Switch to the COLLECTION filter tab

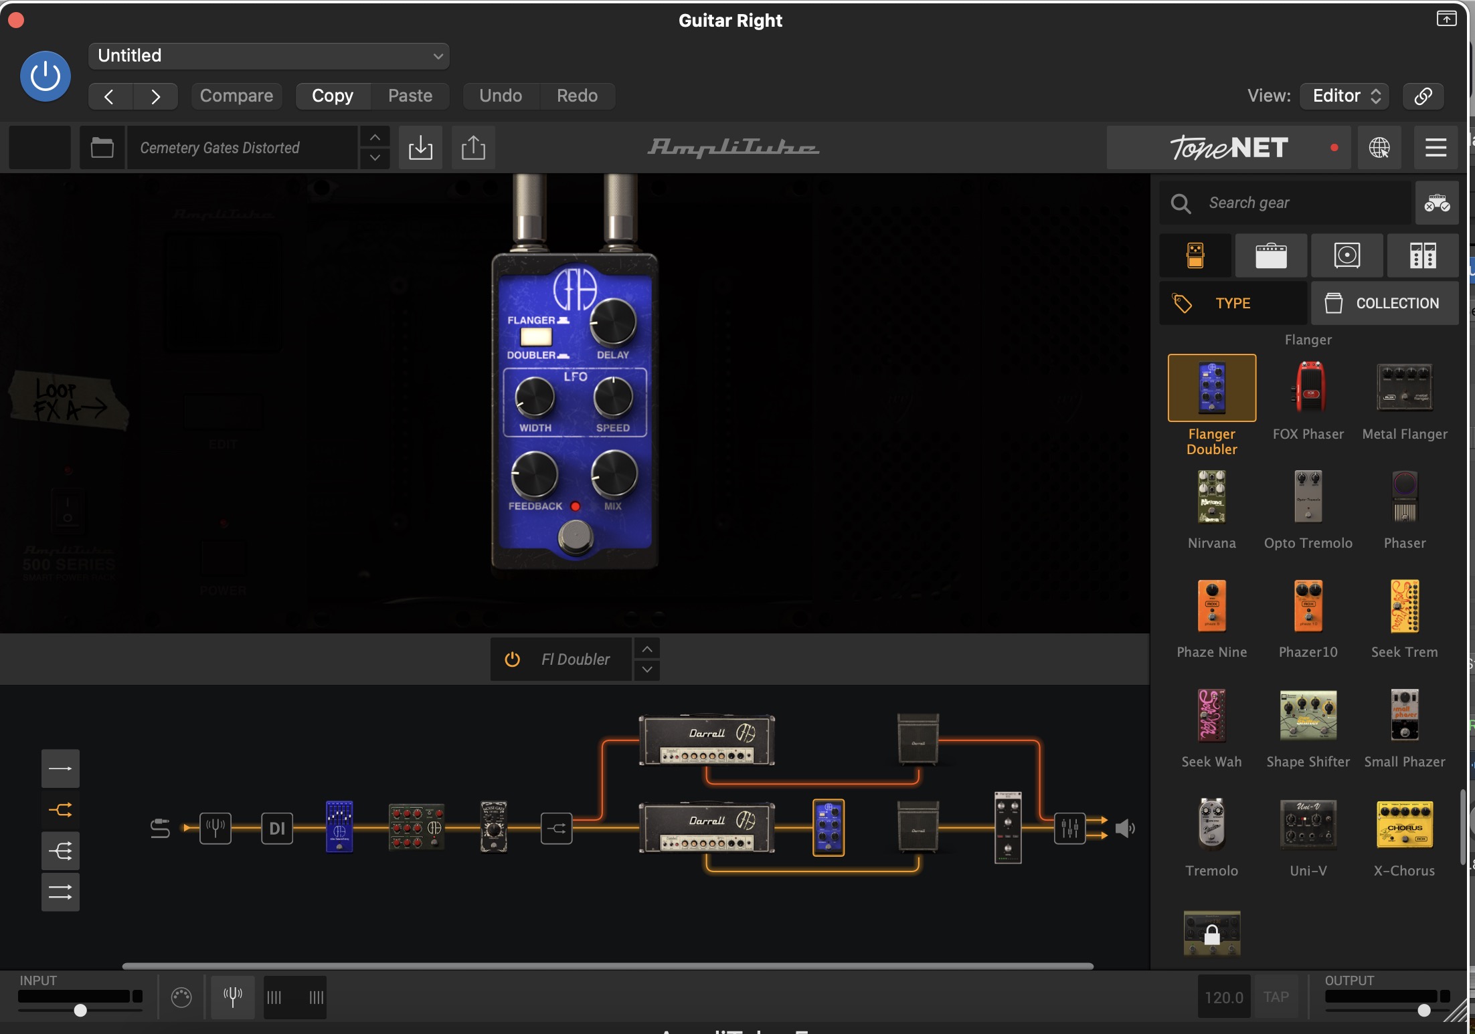pos(1385,303)
